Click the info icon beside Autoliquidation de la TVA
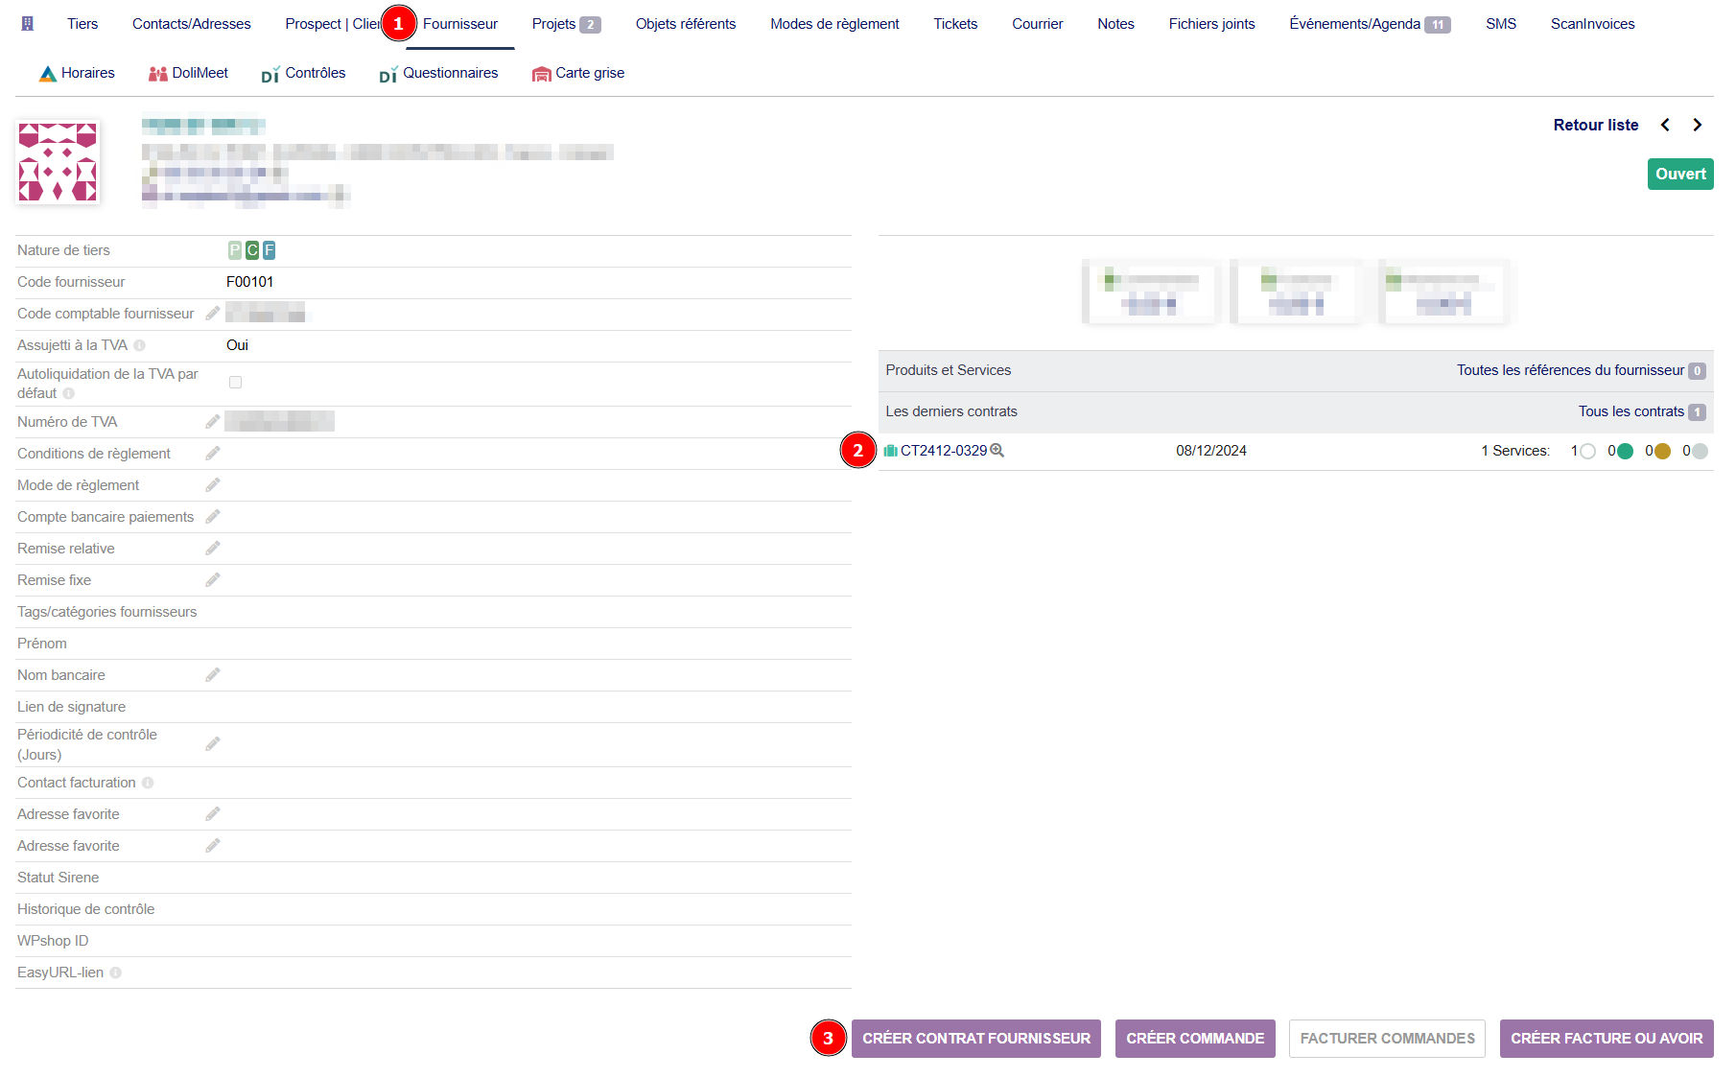The height and width of the screenshot is (1078, 1736). [x=68, y=393]
